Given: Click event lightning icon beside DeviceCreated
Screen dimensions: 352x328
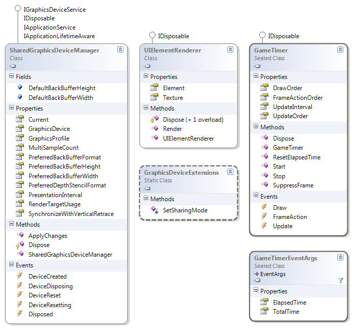Looking at the screenshot, I should point(20,276).
